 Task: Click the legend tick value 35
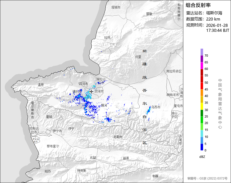[206, 103]
